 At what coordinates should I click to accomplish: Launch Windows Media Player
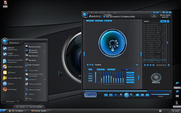point(13,67)
